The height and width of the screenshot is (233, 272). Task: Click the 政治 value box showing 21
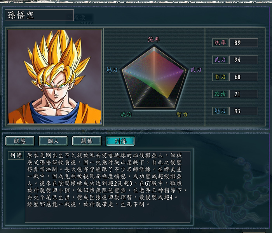pyautogui.click(x=244, y=94)
